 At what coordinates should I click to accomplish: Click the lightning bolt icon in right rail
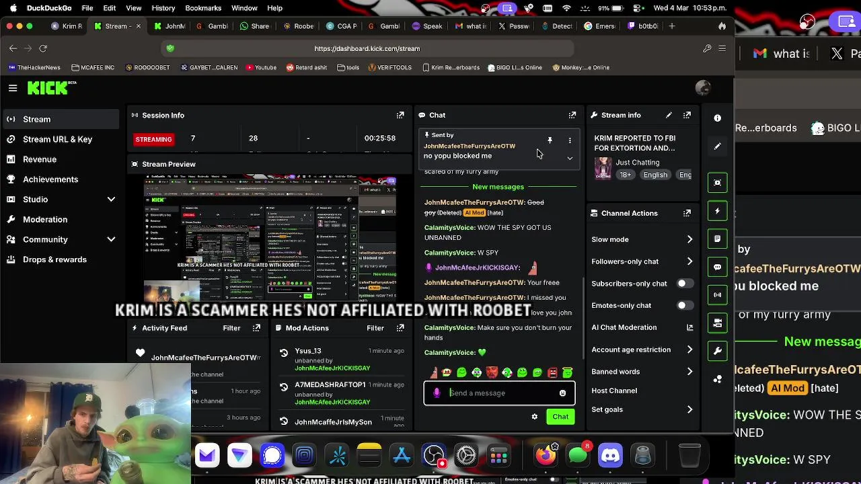pos(718,211)
